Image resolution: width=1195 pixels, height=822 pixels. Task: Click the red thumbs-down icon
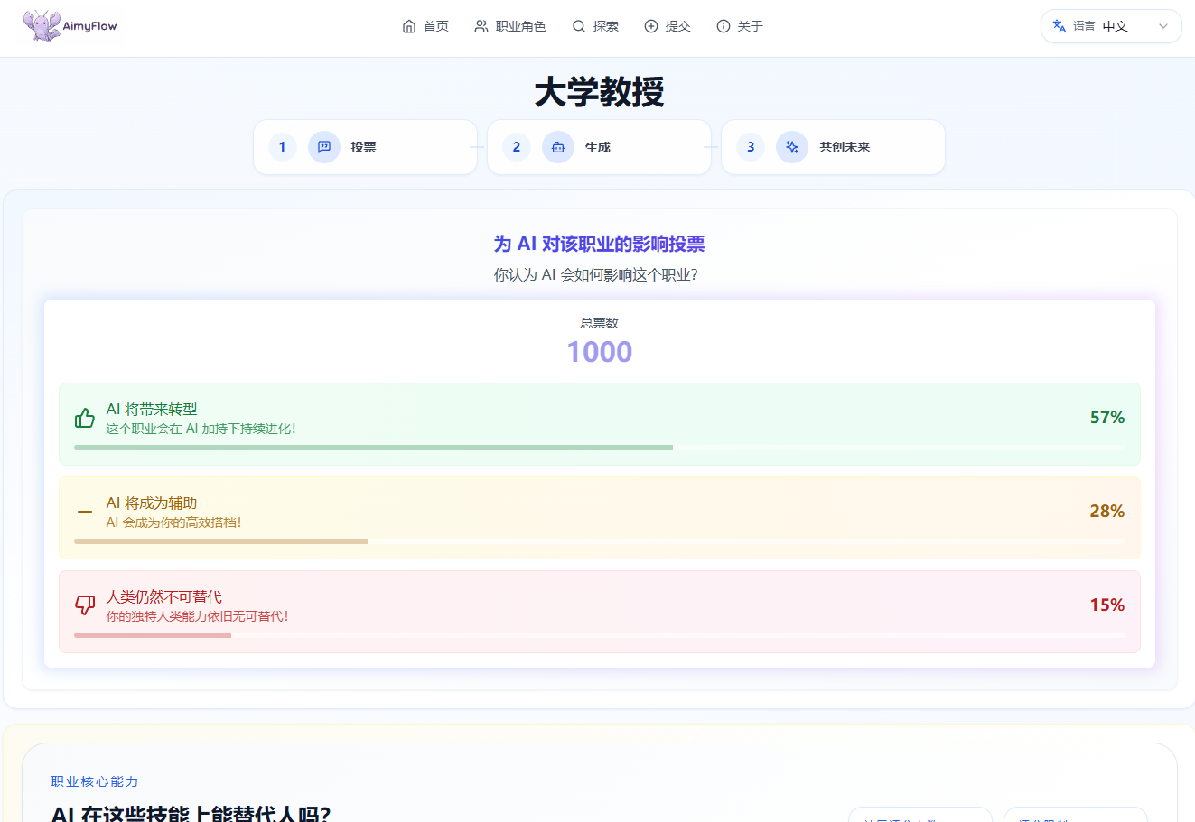click(85, 605)
